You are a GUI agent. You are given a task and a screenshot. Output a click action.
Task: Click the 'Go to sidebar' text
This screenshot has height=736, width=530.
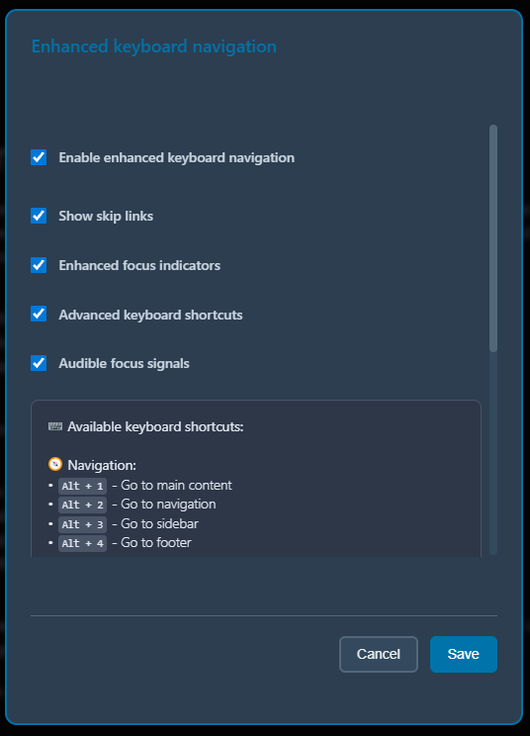[x=159, y=523]
